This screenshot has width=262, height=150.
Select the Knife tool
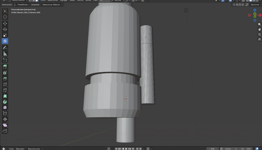point(5,90)
